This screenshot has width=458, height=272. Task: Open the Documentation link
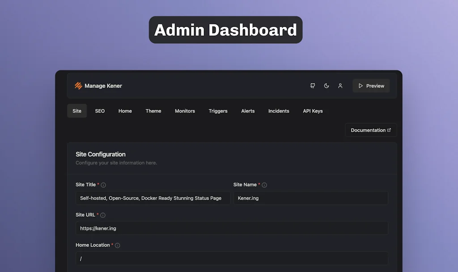pyautogui.click(x=370, y=130)
